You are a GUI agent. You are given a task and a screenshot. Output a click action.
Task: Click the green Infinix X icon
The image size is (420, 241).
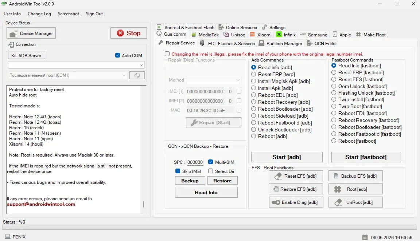coord(279,35)
